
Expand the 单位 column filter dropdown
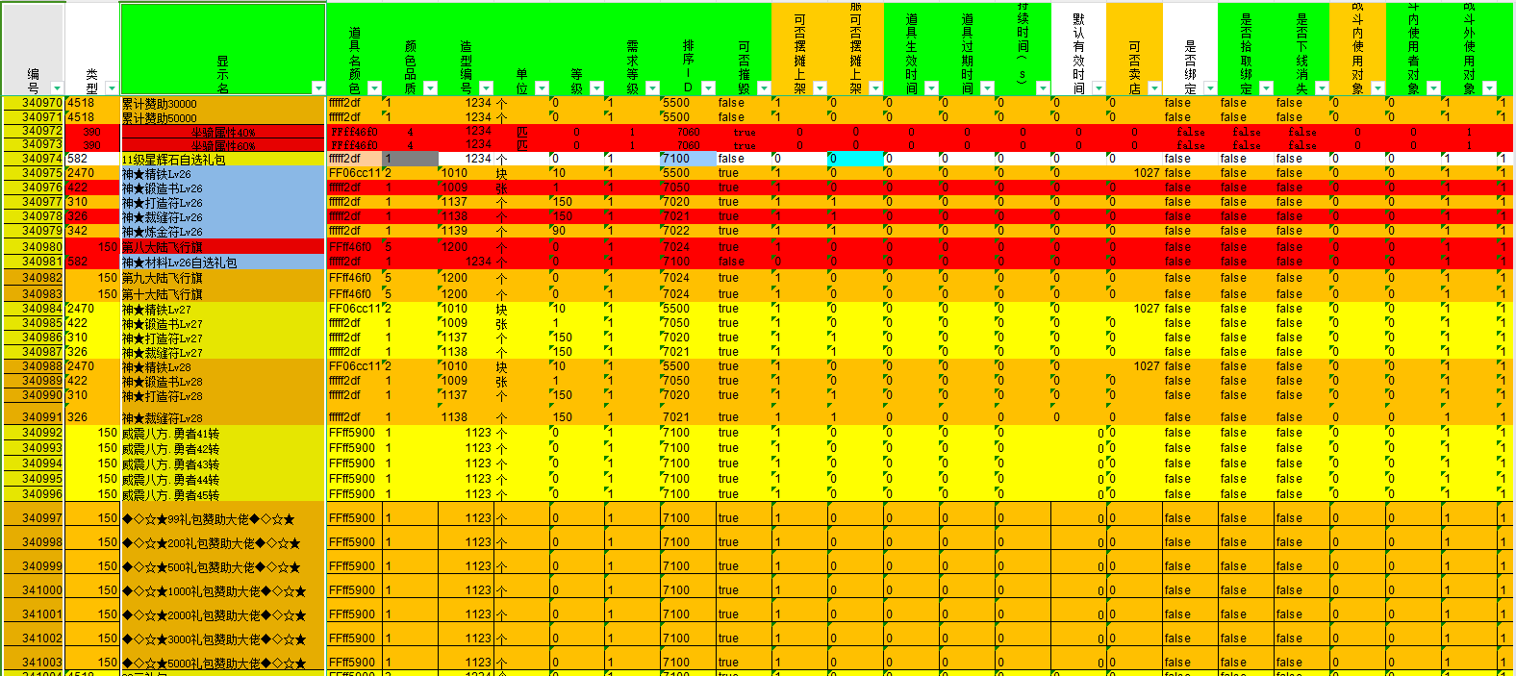542,88
